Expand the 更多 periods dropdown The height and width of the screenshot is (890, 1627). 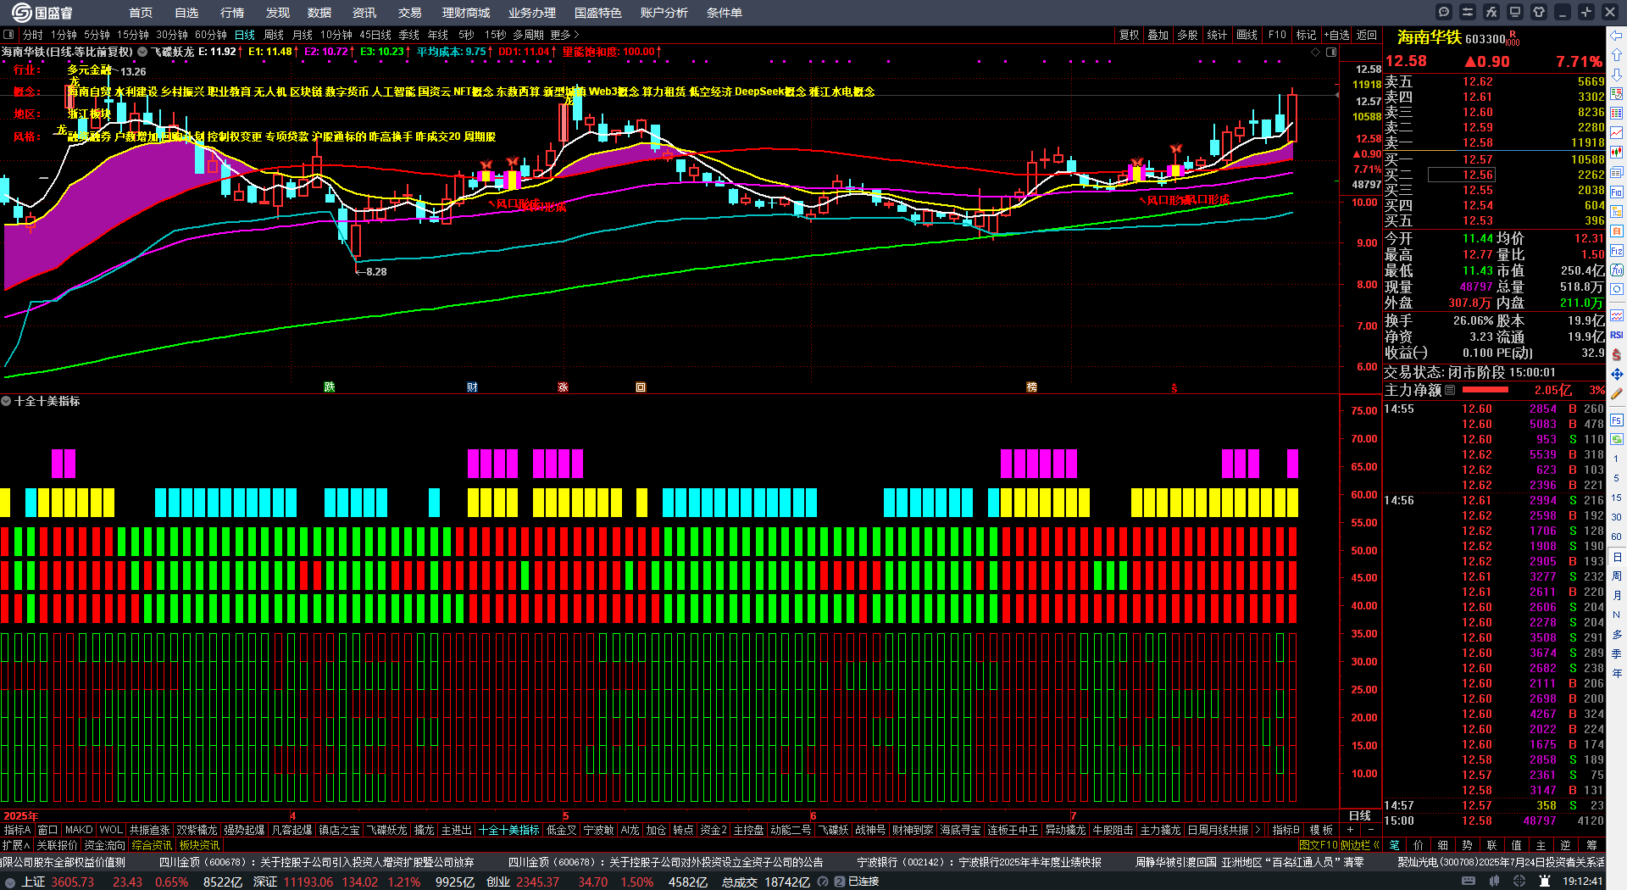tap(564, 35)
